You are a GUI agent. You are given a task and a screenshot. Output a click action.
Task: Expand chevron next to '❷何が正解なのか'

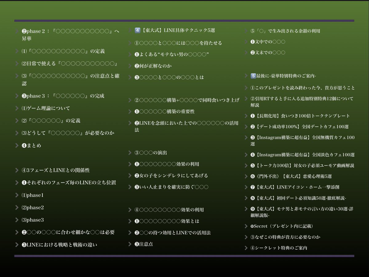pos(130,66)
